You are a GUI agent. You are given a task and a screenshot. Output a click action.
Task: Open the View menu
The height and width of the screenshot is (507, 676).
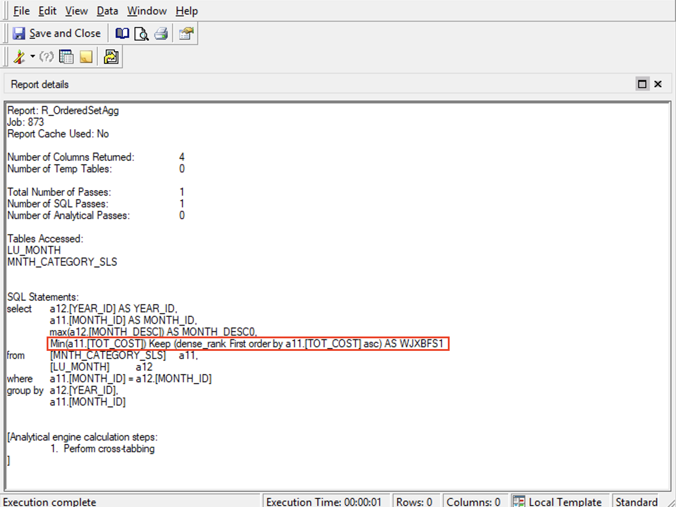pos(76,10)
